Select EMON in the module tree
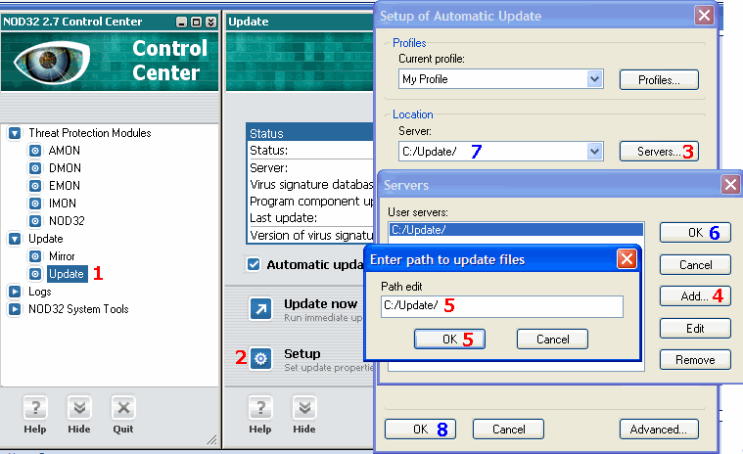The height and width of the screenshot is (454, 743). coord(65,186)
